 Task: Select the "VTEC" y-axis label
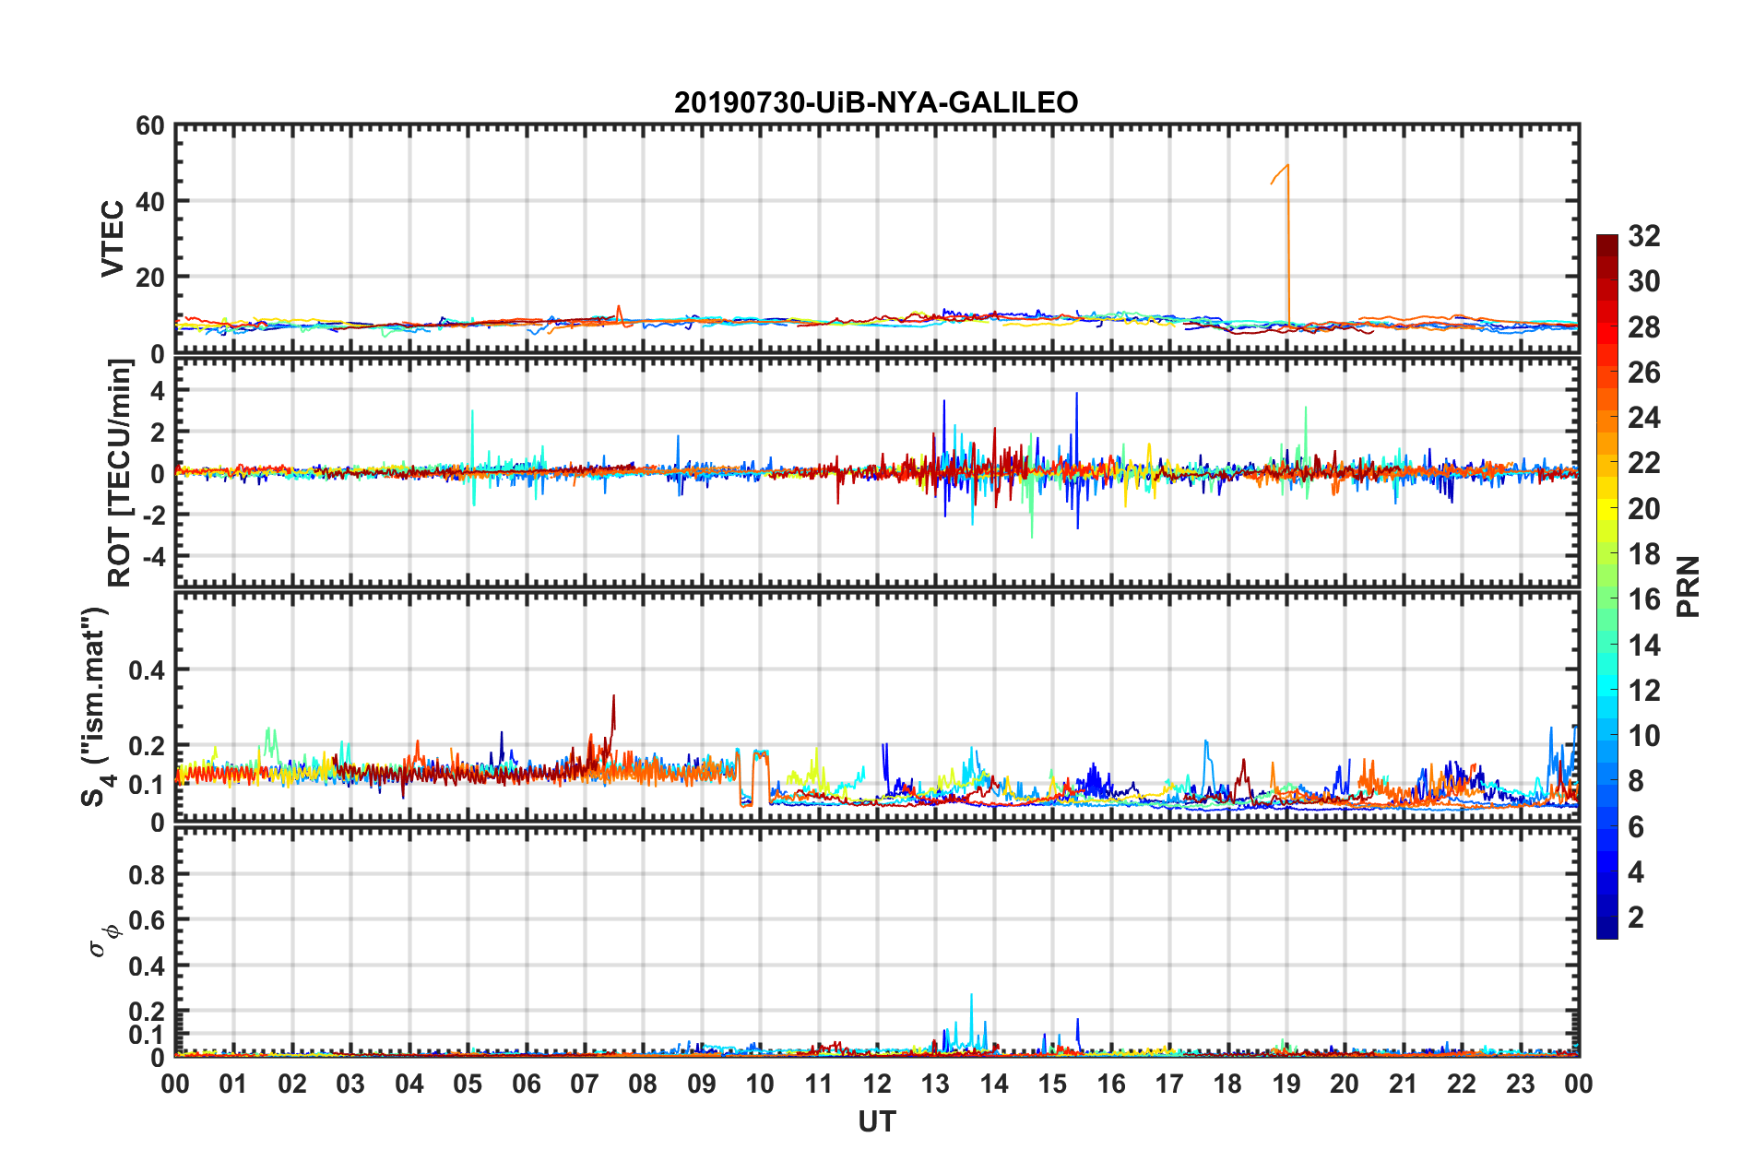pos(113,238)
